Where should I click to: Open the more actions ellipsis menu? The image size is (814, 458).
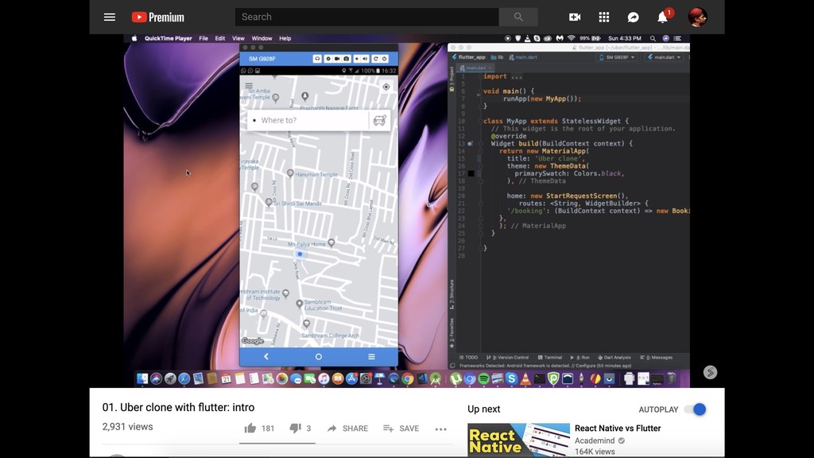coord(441,429)
